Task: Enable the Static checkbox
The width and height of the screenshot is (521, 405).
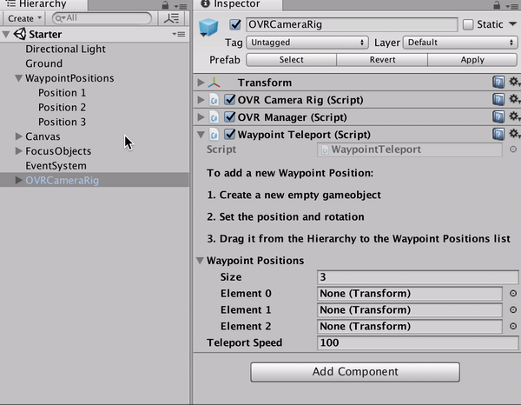Action: [468, 24]
